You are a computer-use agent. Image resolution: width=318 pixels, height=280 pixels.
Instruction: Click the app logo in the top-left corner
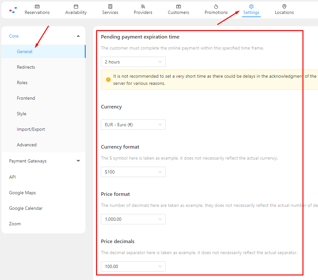(x=13, y=10)
